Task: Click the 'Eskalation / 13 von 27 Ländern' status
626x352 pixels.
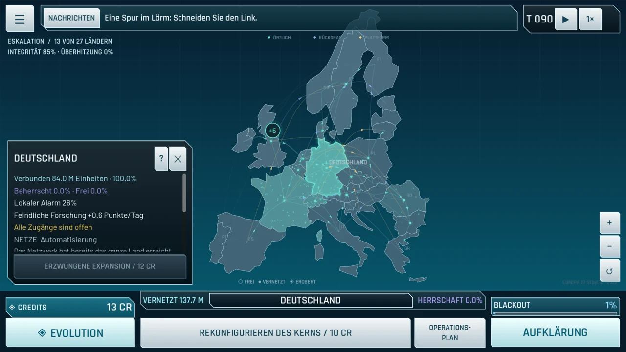Action: pos(60,41)
